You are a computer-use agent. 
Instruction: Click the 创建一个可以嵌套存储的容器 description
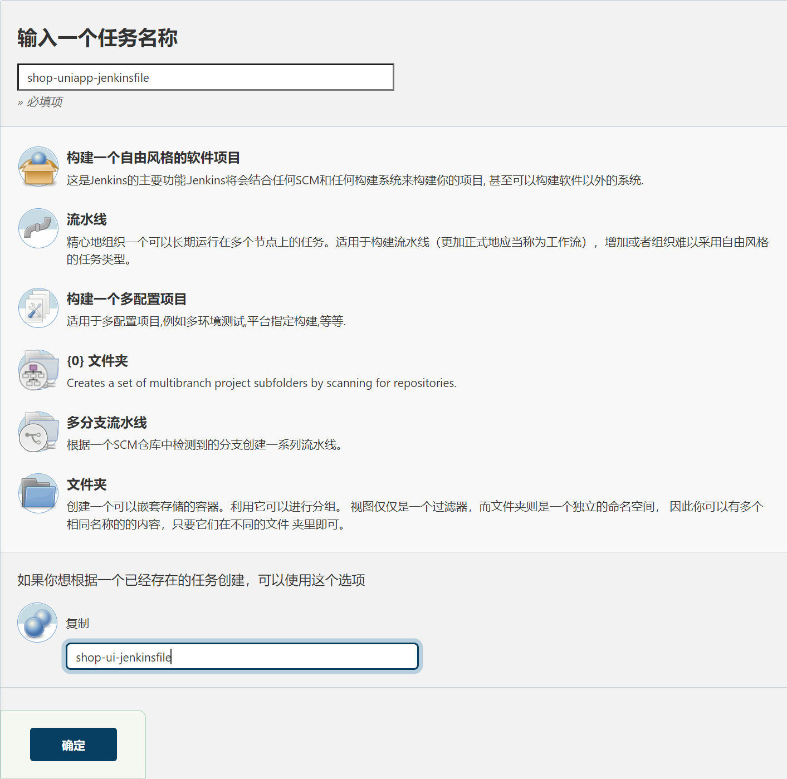pos(415,515)
